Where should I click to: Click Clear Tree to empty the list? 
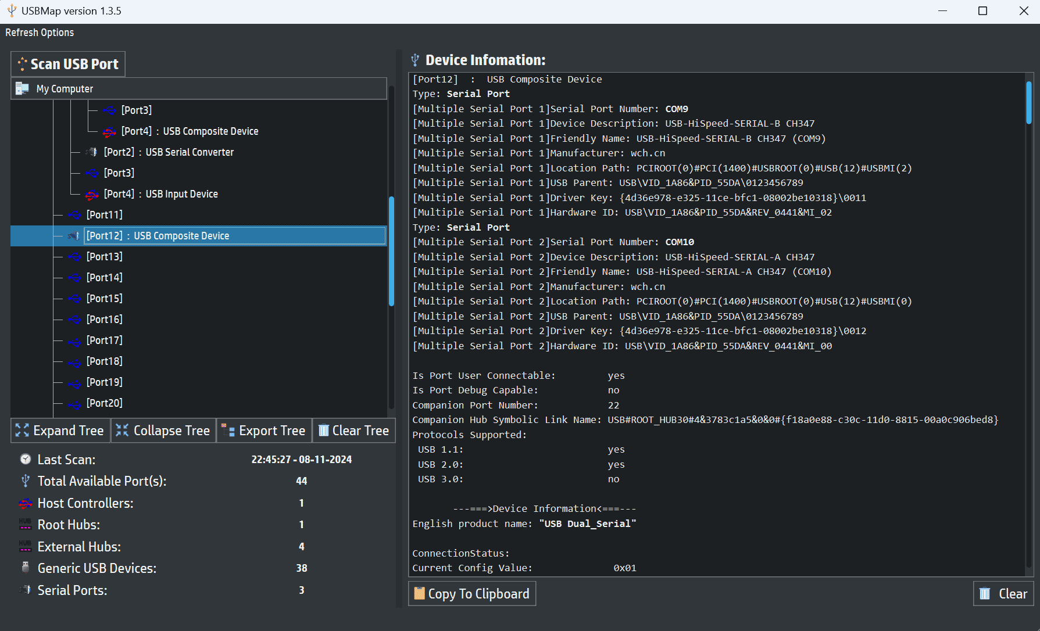pyautogui.click(x=353, y=431)
